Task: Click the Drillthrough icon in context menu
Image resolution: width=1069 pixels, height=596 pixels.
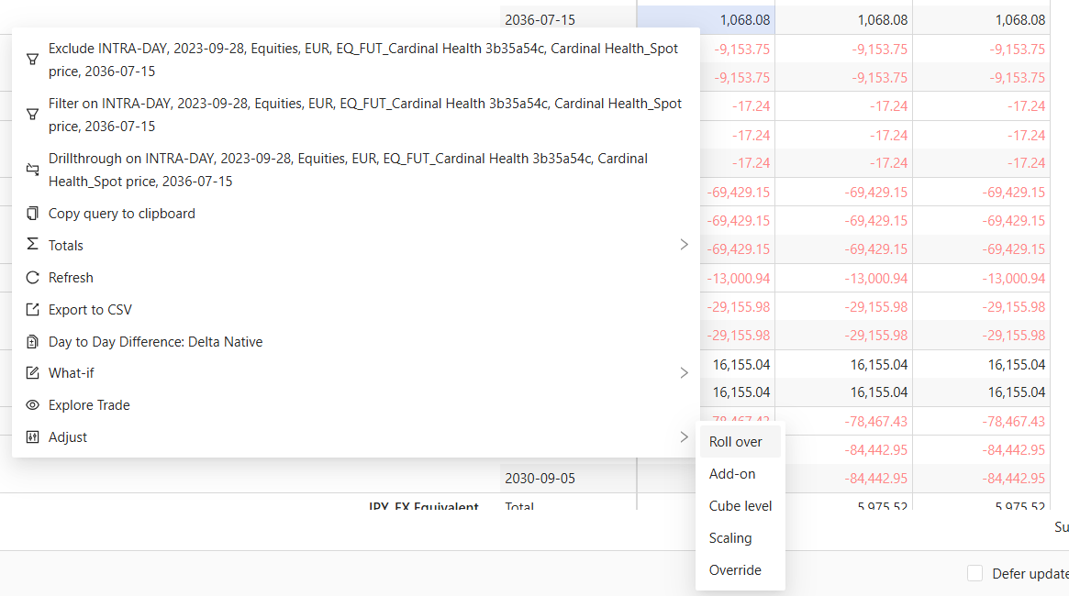Action: (x=32, y=170)
